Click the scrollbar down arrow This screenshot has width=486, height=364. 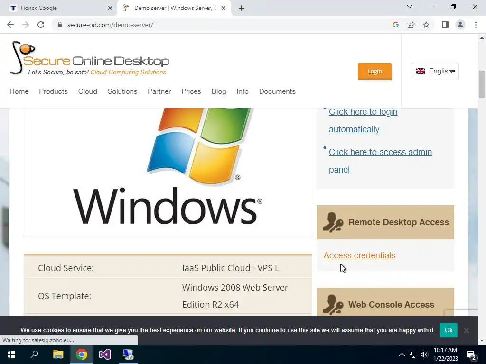click(x=482, y=341)
